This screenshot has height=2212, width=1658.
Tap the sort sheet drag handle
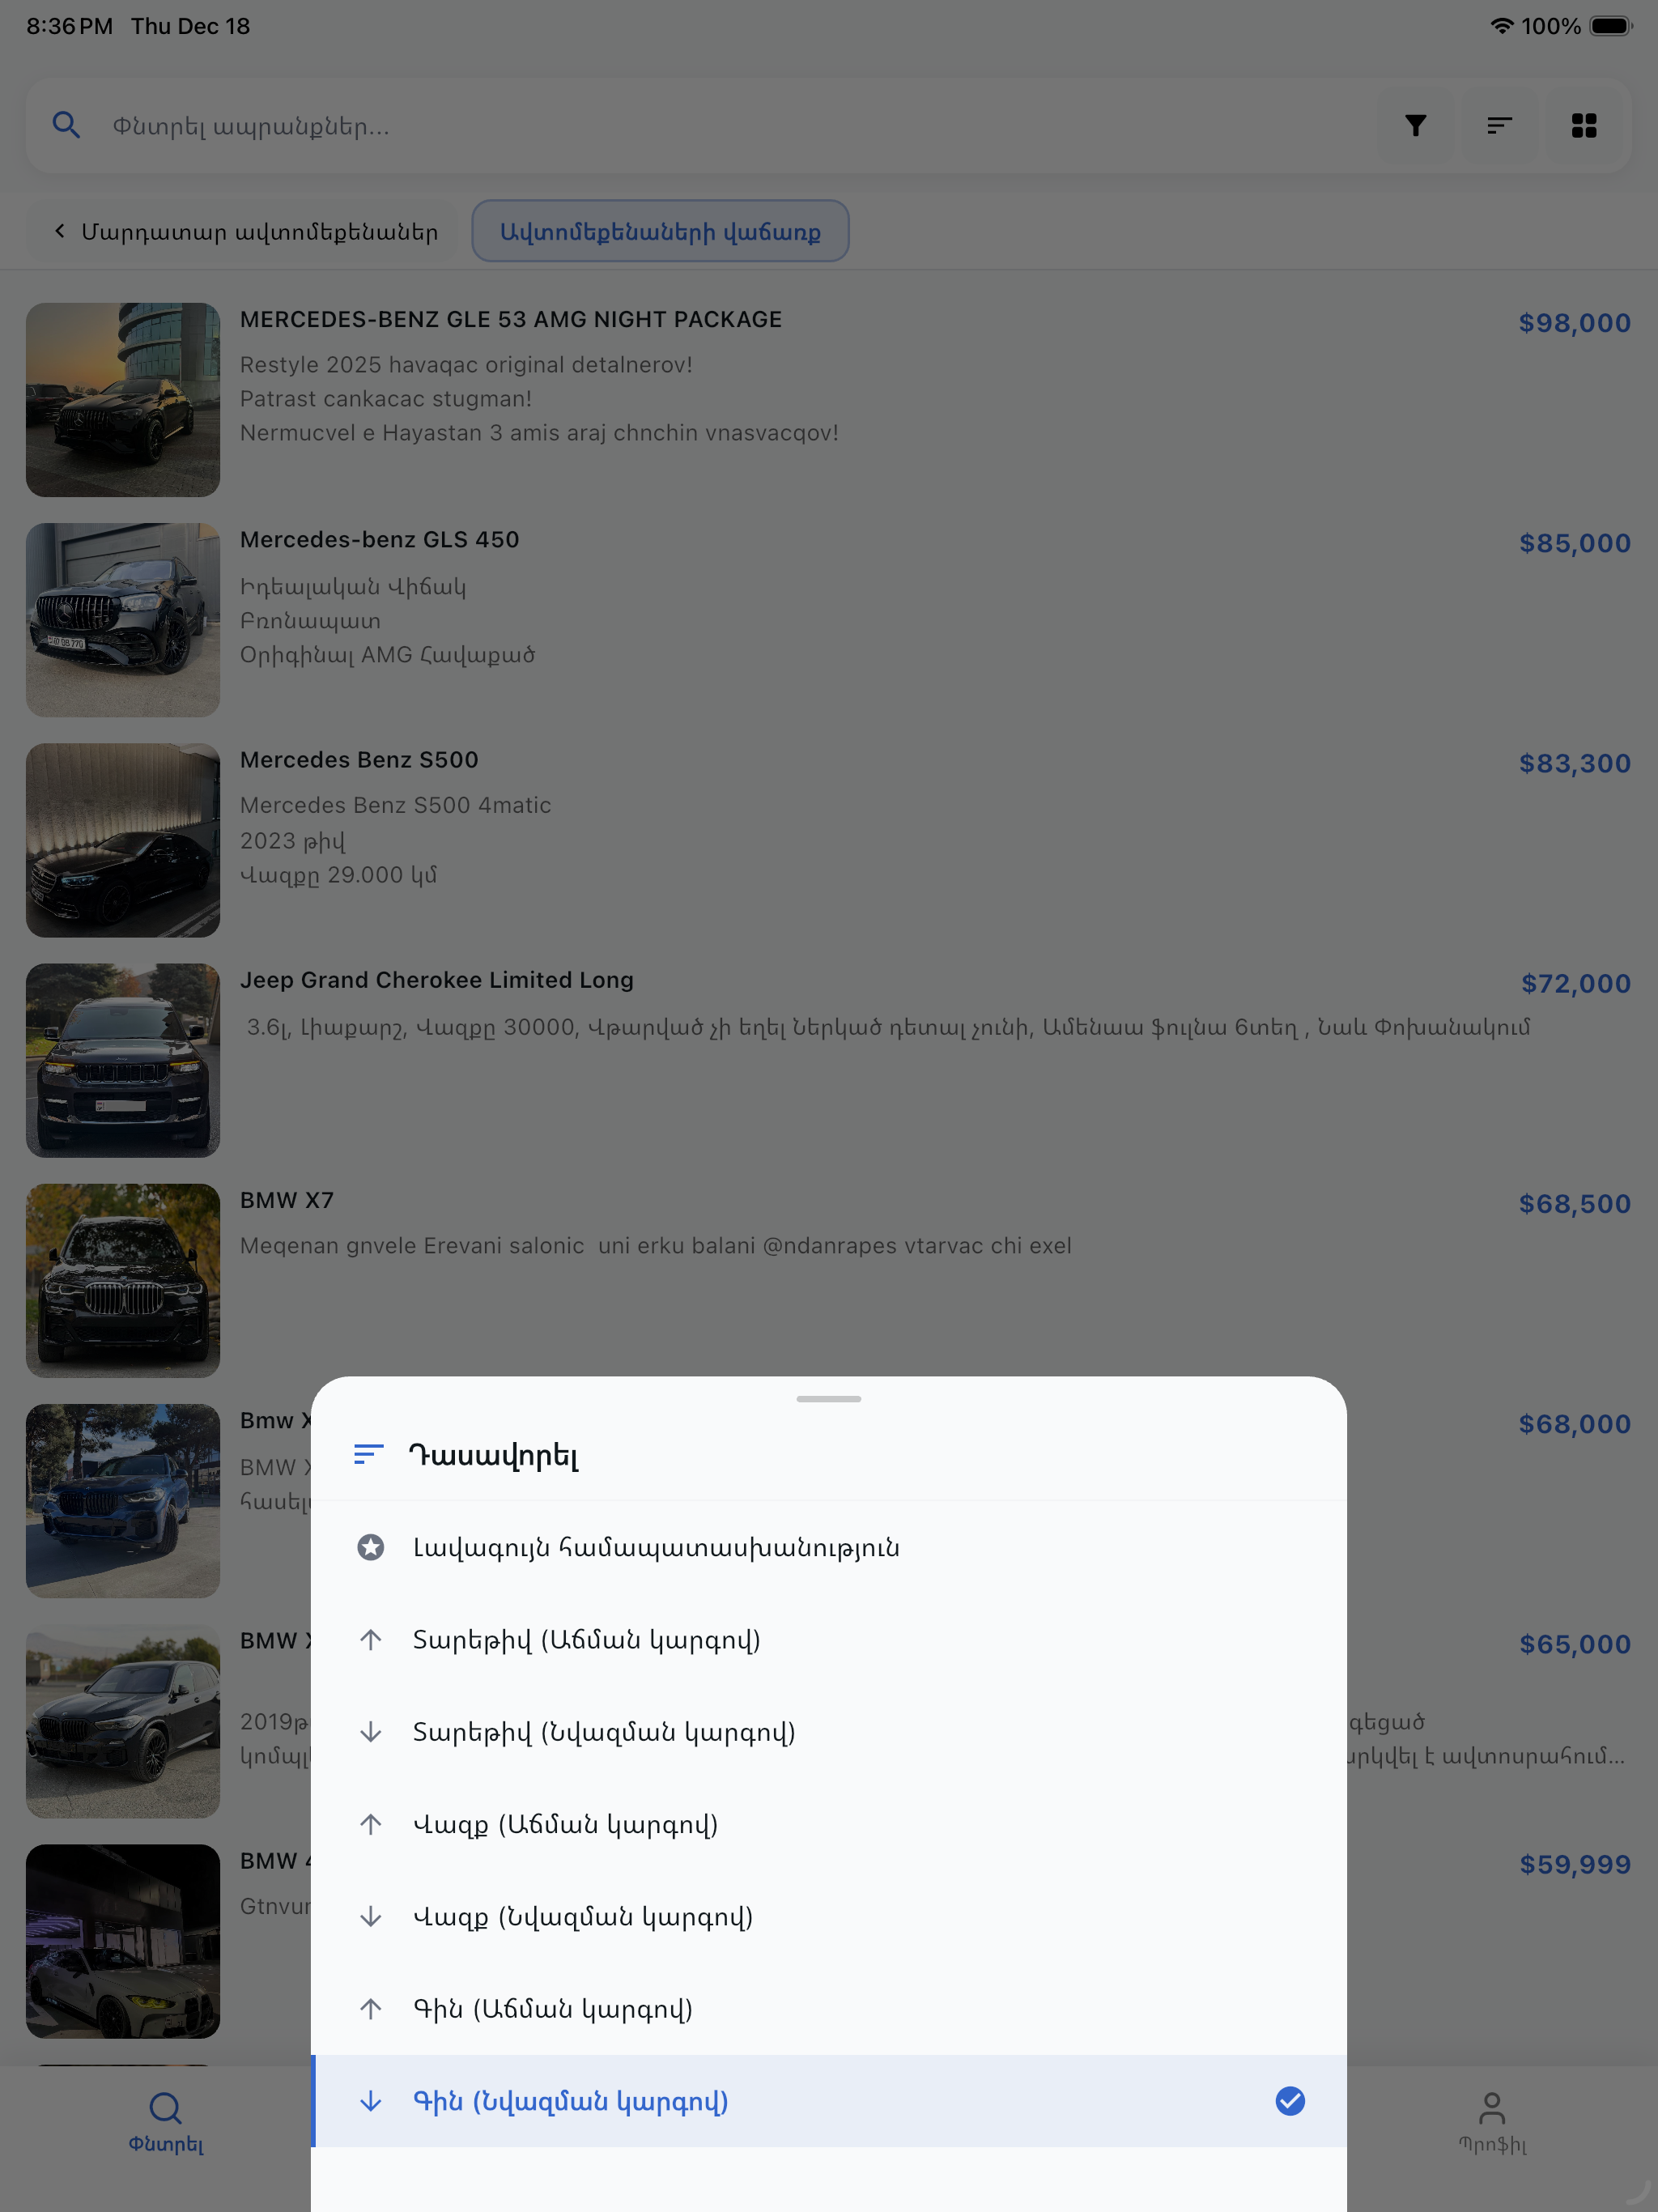pos(829,1399)
